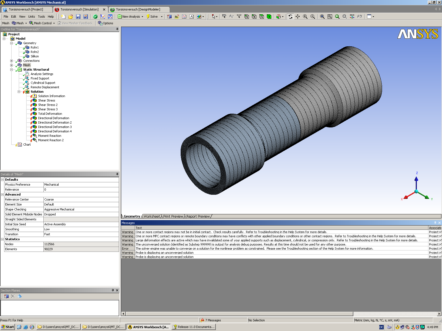Set ISO isometric view icon
Image resolution: width=442 pixels, height=331 pixels.
point(352,17)
